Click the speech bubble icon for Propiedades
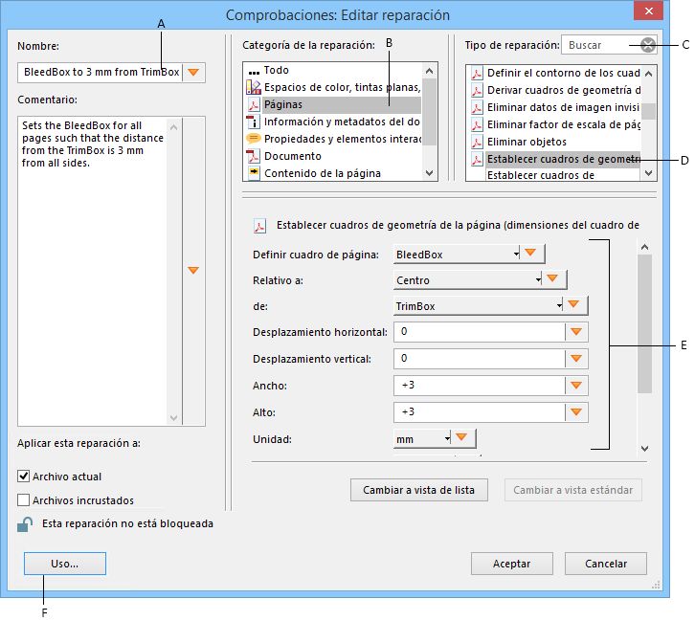695x621 pixels. tap(254, 139)
